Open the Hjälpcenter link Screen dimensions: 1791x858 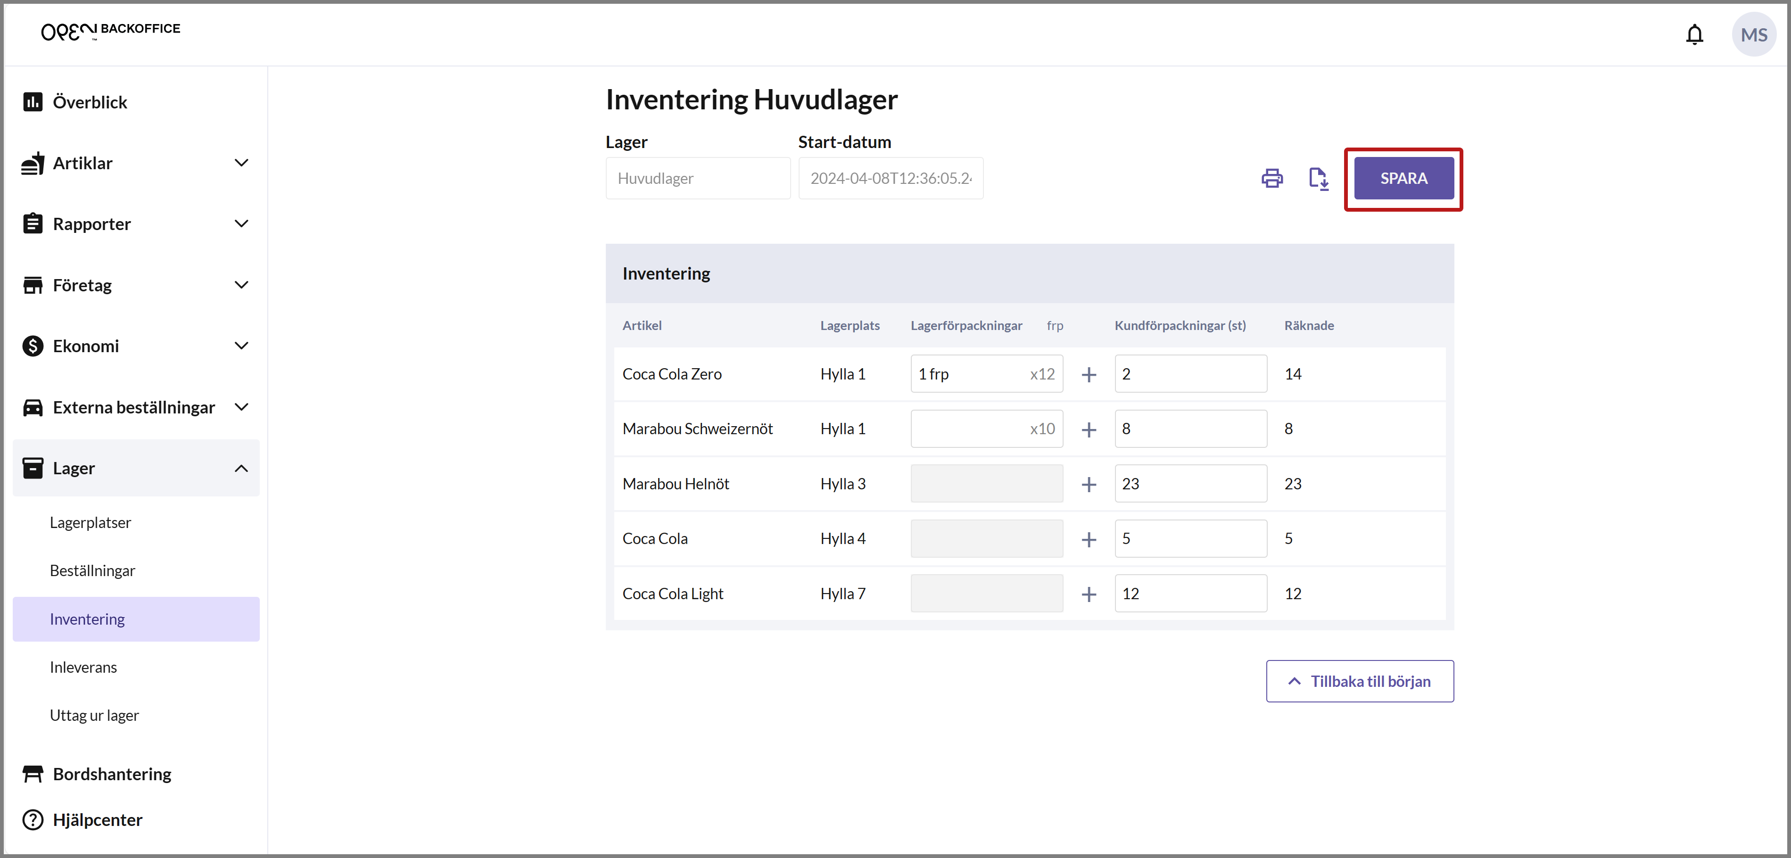(97, 820)
